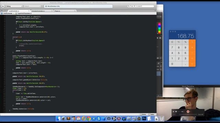Close the AnimationController.cs tab
The image size is (220, 123).
[52, 11]
